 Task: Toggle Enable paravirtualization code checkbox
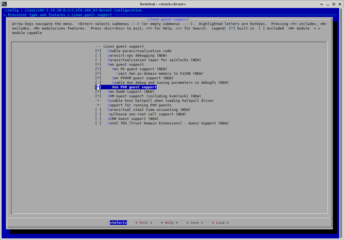click(x=98, y=51)
